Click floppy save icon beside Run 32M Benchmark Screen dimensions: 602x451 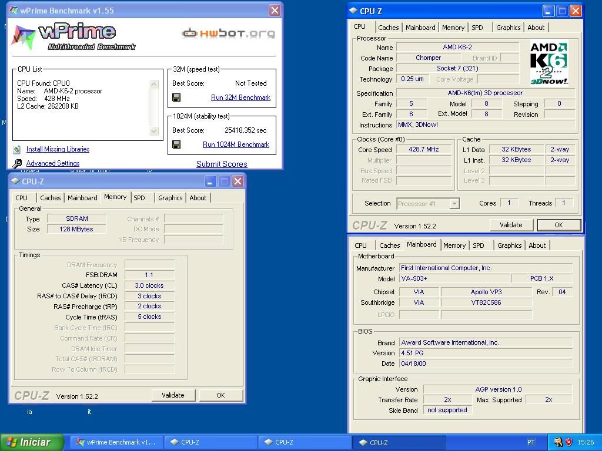point(176,97)
